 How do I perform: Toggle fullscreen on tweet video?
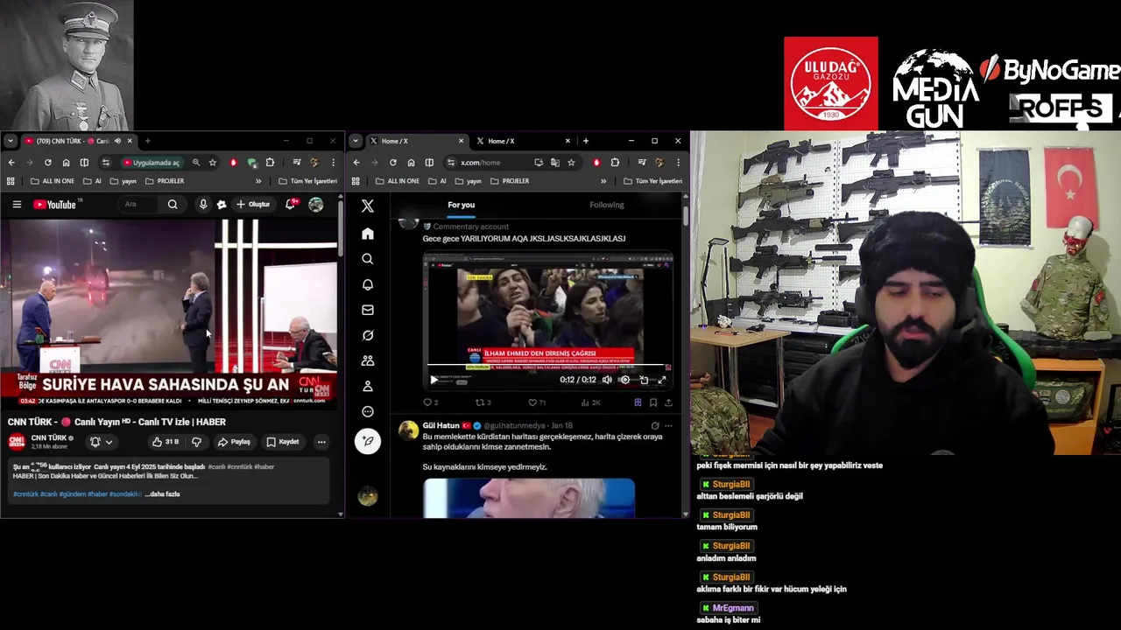pos(662,380)
